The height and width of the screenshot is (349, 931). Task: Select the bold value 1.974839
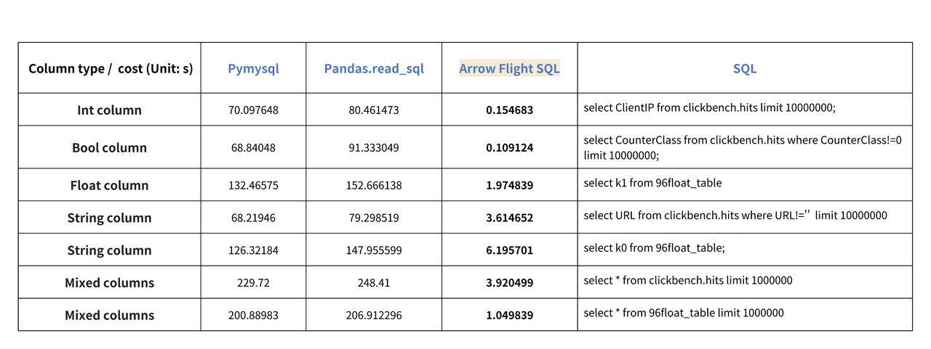click(x=509, y=185)
